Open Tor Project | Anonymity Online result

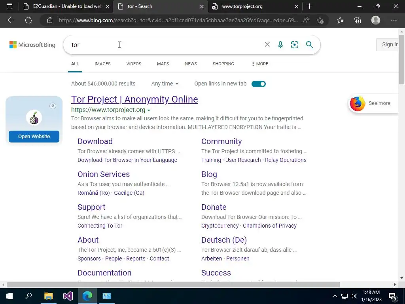click(134, 99)
